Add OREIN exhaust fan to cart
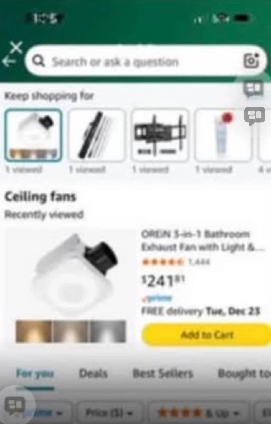The image size is (271, 424). click(206, 335)
